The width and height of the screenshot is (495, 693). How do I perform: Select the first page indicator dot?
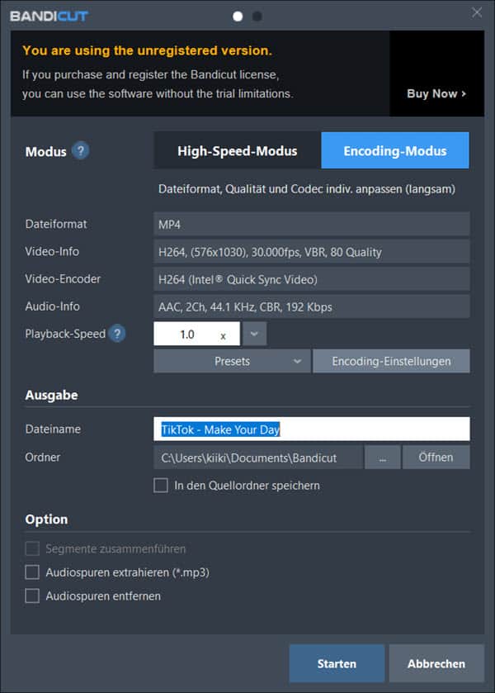(x=238, y=17)
